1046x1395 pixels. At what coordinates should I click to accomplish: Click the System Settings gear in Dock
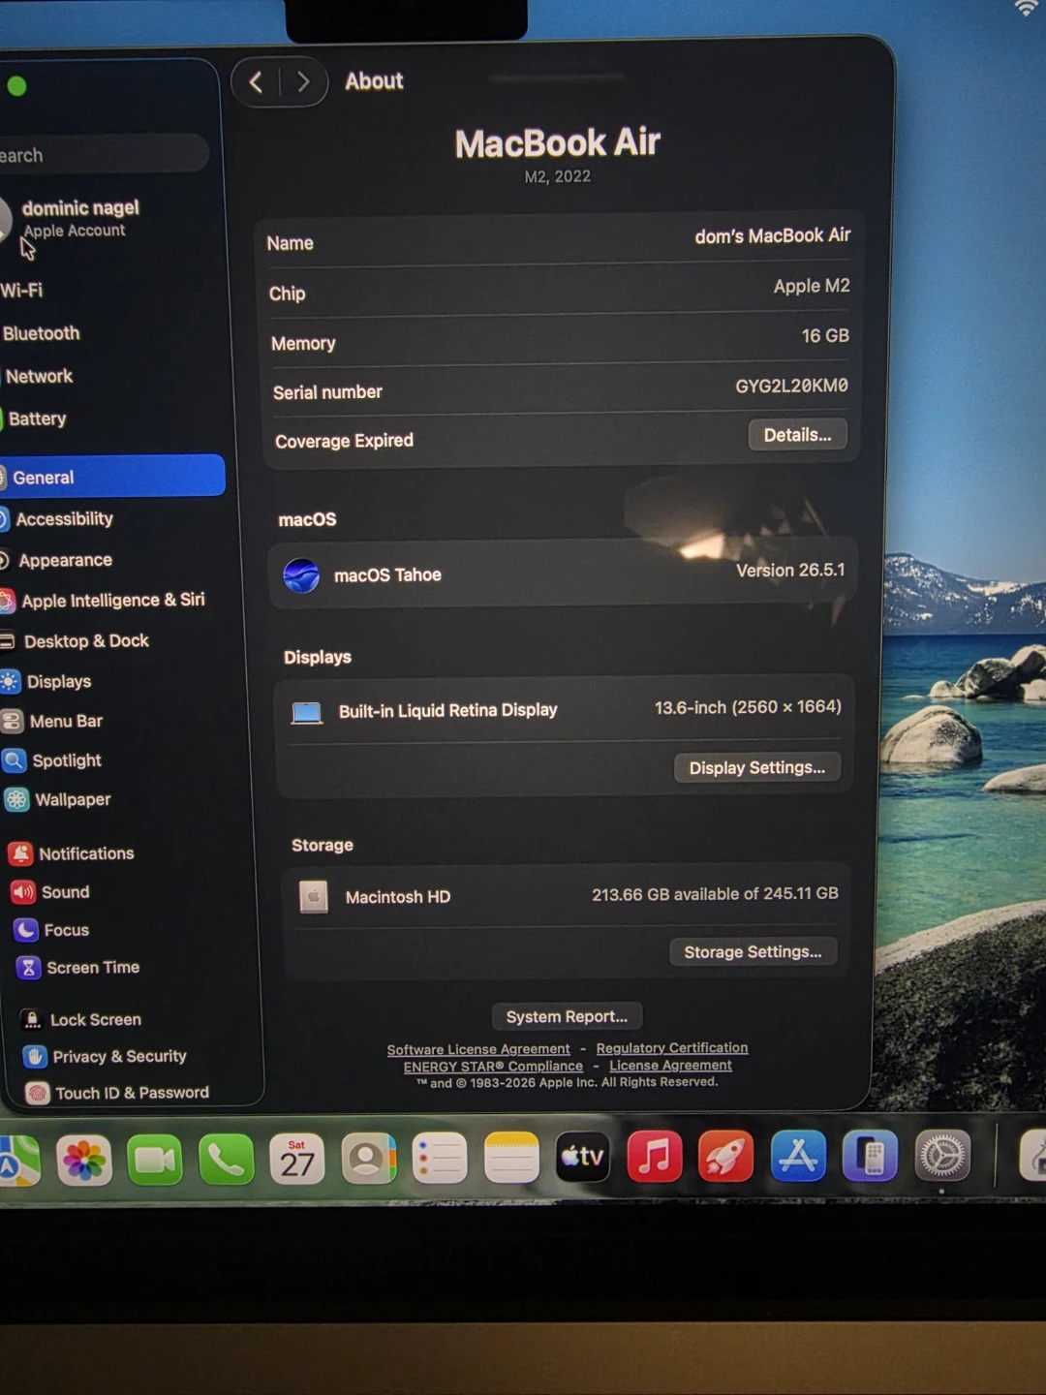(942, 1156)
